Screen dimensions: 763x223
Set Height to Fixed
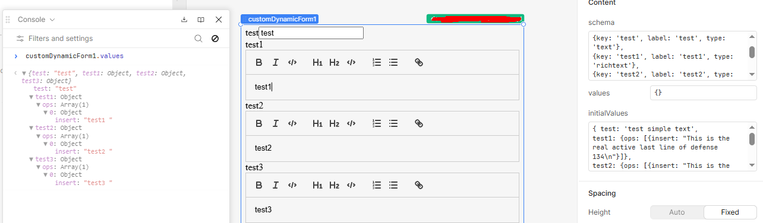pos(730,212)
